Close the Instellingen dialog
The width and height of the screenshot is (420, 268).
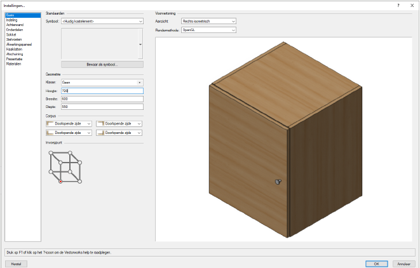[x=412, y=5]
